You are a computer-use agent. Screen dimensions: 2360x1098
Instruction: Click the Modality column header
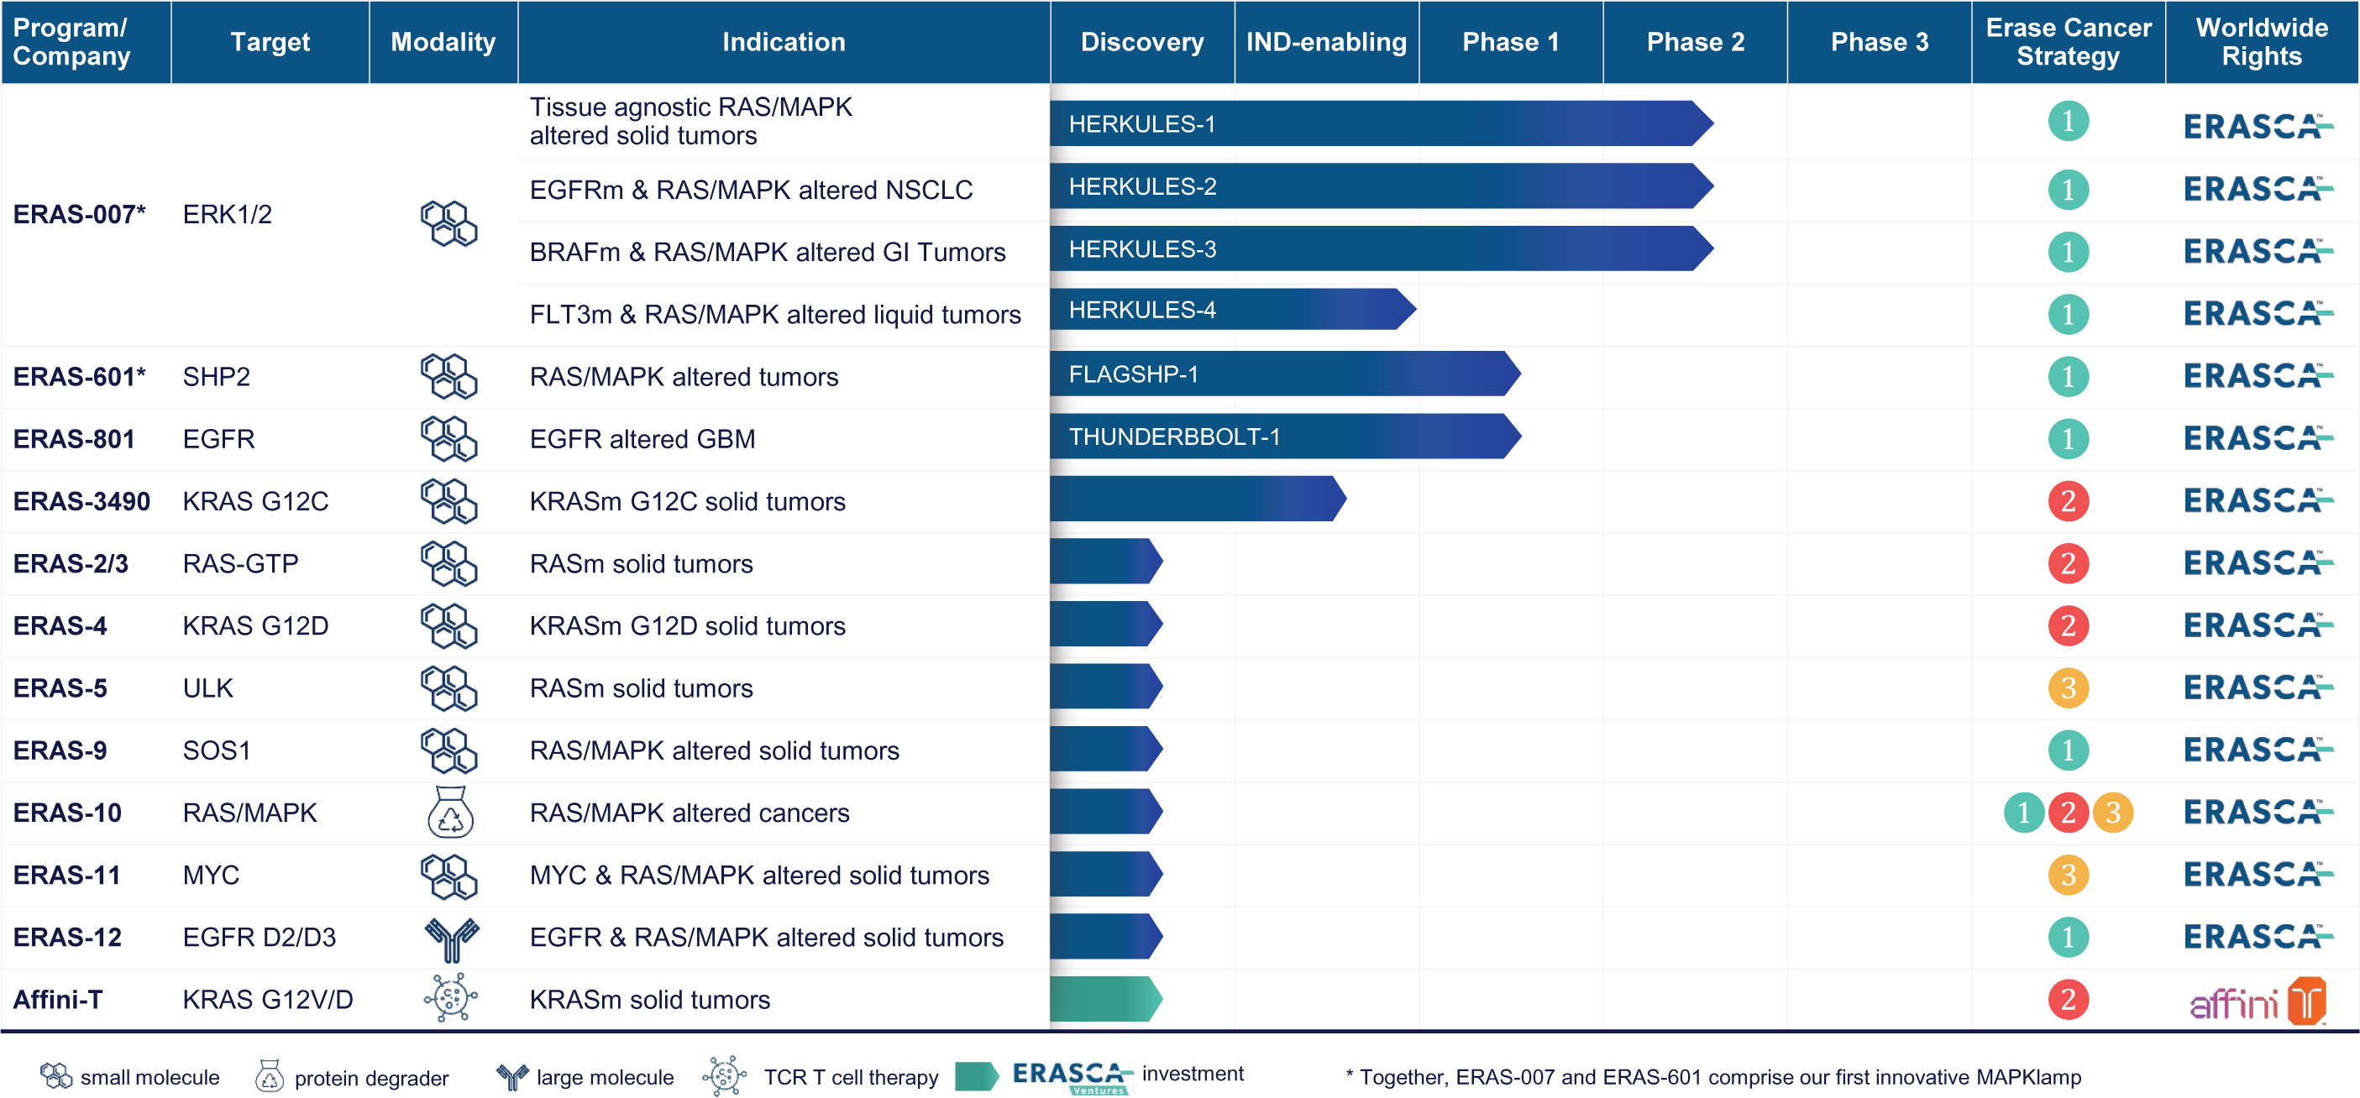point(443,42)
